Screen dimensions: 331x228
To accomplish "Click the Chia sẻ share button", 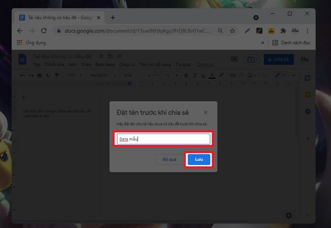I will [x=279, y=59].
